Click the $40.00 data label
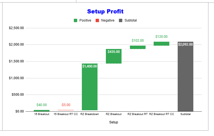Viewport: 214px width, 136px height. click(x=42, y=105)
